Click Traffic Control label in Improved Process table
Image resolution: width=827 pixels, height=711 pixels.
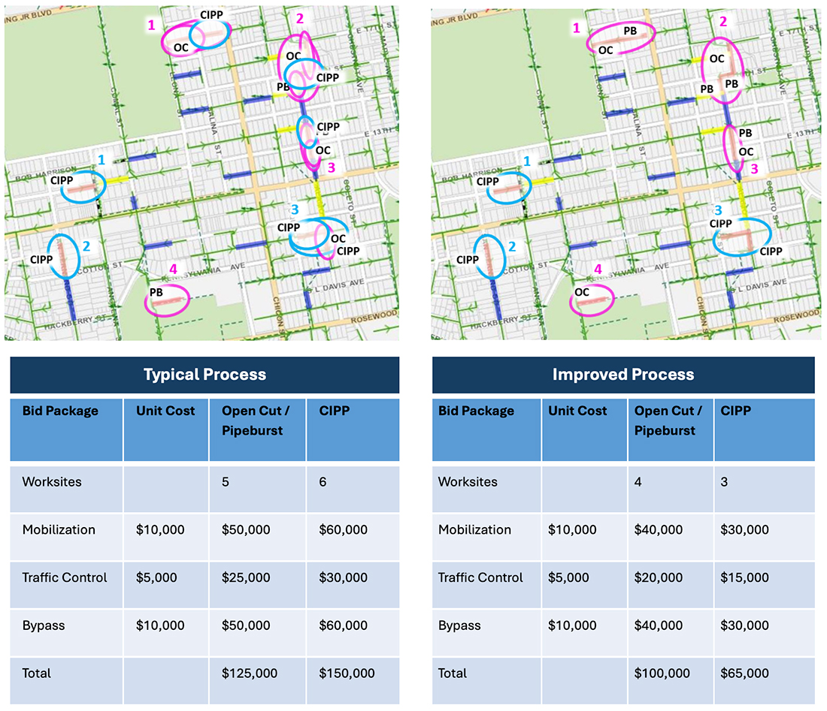pyautogui.click(x=480, y=577)
